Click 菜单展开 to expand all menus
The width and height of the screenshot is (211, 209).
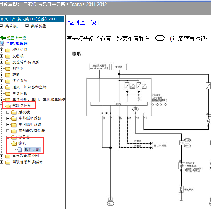point(13,26)
